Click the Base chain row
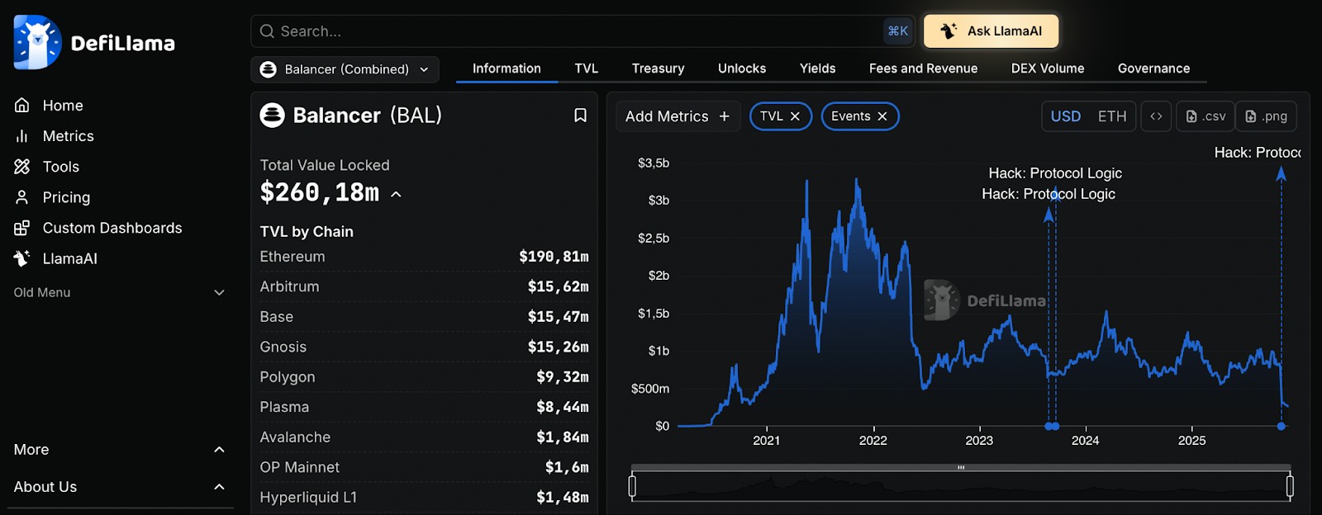Viewport: 1322px width, 515px height. (x=424, y=317)
